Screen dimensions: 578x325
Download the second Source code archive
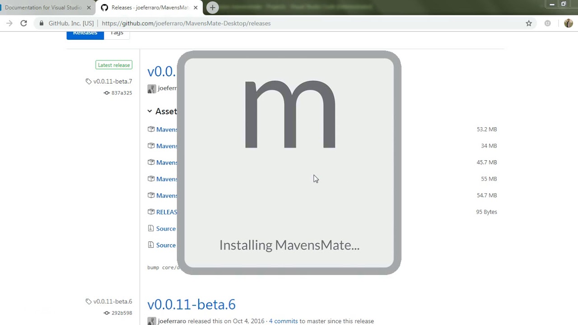[x=166, y=245]
